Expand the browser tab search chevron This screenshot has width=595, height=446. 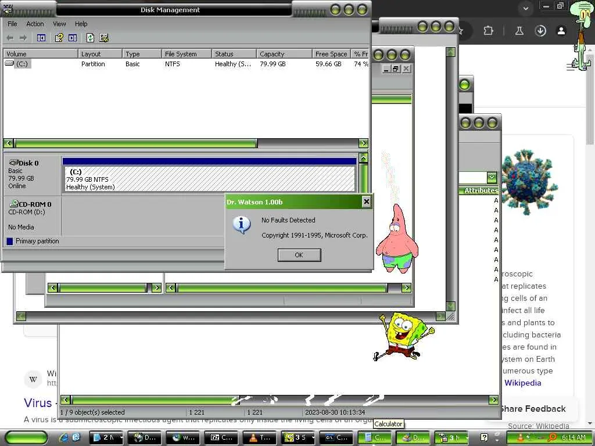(525, 9)
